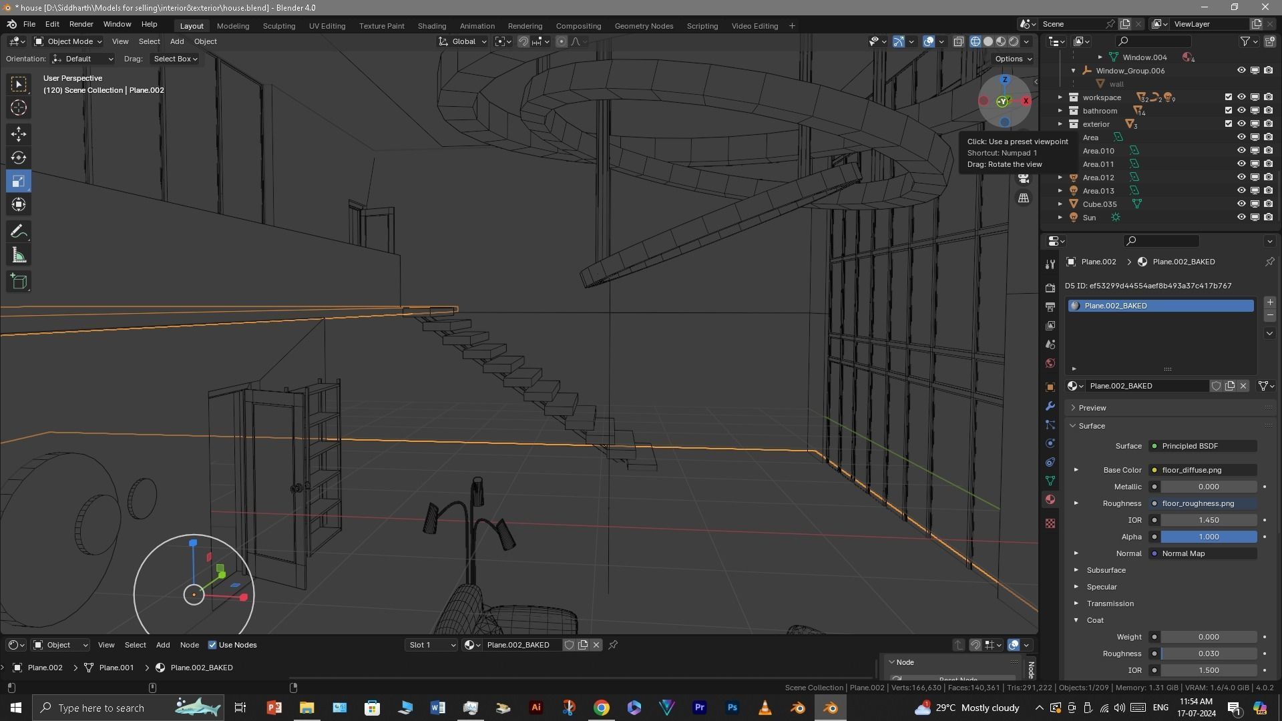Viewport: 1282px width, 721px height.
Task: Hide Window_Group.006 in viewport
Action: [1241, 71]
